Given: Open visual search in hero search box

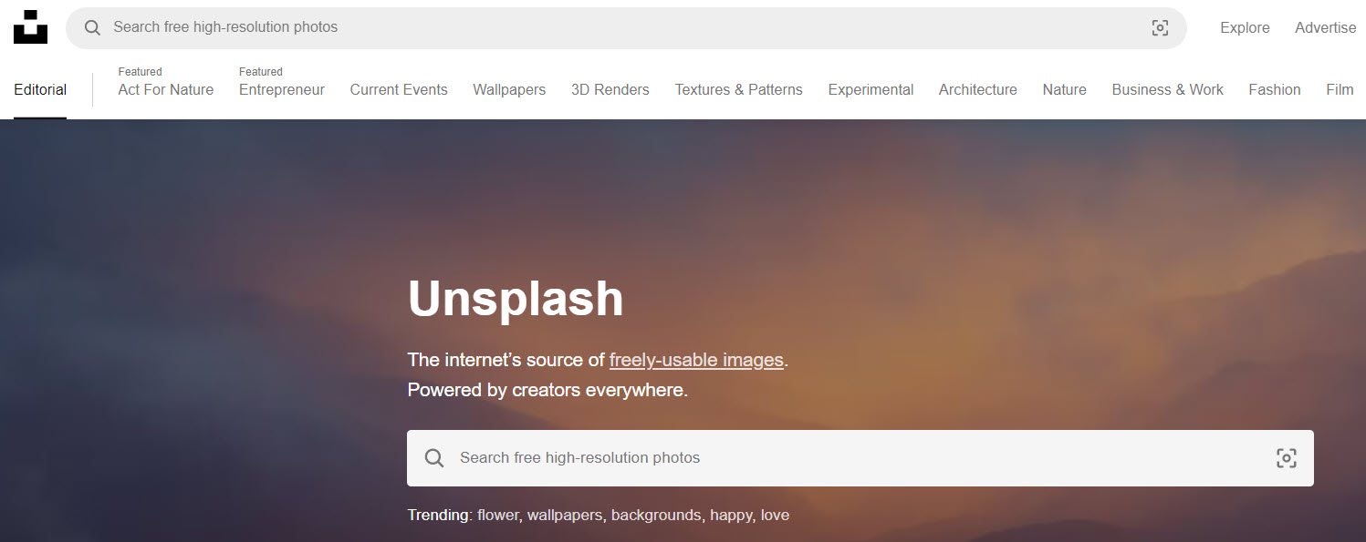Looking at the screenshot, I should coord(1286,458).
